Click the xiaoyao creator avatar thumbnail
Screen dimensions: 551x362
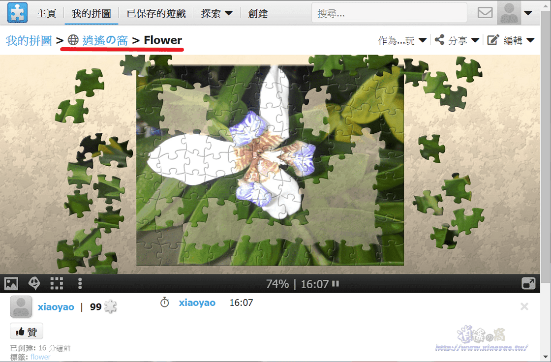tap(21, 306)
